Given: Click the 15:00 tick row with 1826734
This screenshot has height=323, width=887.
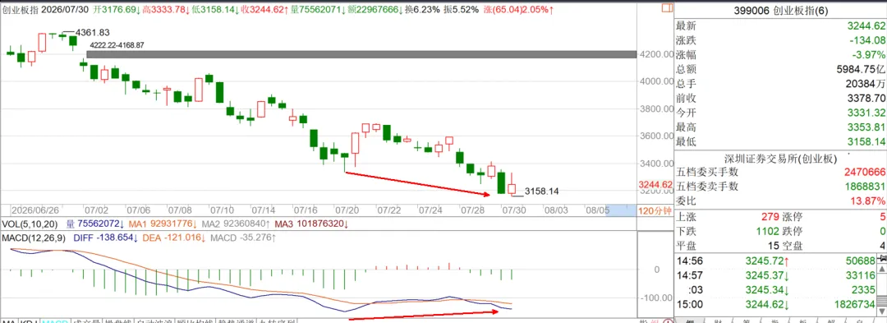Looking at the screenshot, I should [777, 304].
